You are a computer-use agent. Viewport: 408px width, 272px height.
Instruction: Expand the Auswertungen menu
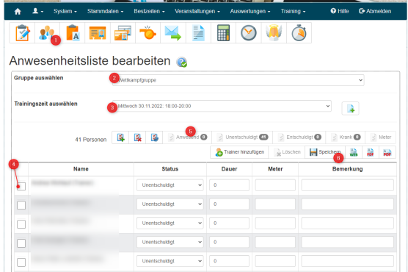tap(250, 11)
